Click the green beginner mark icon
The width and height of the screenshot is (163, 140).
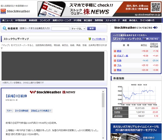tap(90, 39)
